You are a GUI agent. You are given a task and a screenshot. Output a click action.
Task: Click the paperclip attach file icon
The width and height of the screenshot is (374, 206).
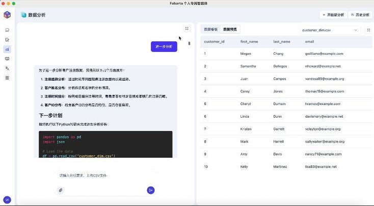(61, 190)
